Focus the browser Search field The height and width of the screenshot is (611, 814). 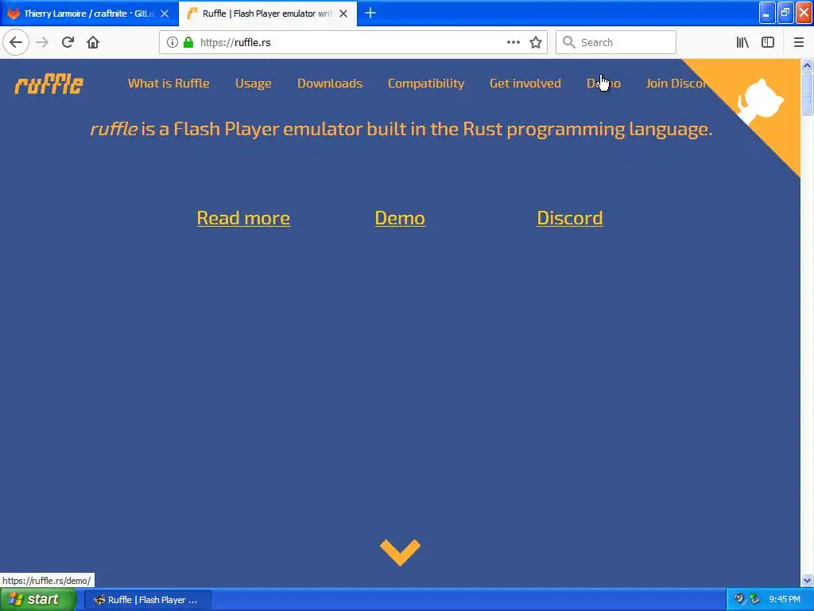coord(616,42)
